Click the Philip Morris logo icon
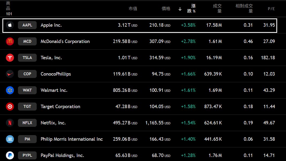286x161 pixels. 10,139
